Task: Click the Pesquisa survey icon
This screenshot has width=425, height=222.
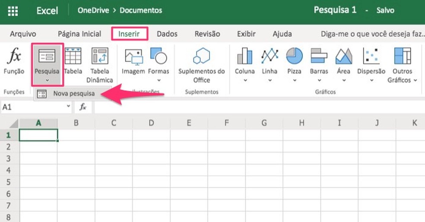Action: (x=47, y=56)
